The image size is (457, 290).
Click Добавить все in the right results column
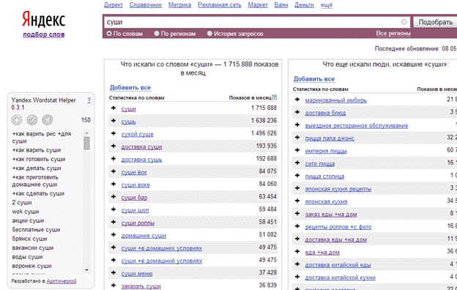314,79
